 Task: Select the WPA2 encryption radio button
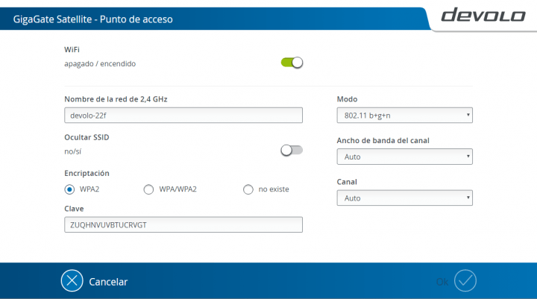click(69, 189)
